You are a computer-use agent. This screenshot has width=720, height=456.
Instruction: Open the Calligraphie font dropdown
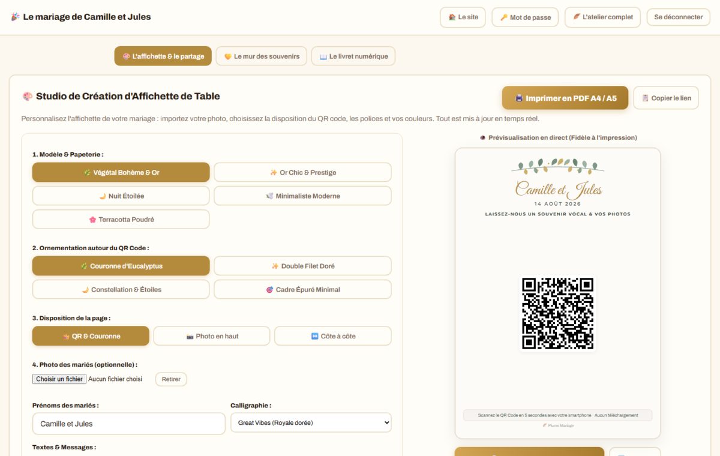pyautogui.click(x=311, y=422)
